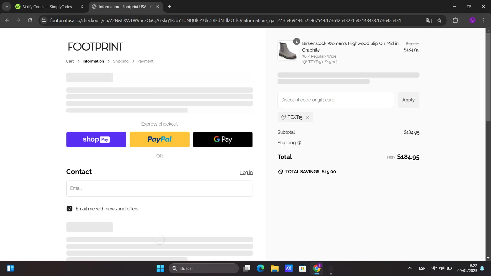
Task: Open the clock showing 8:22 09/01/2025
Action: point(467,268)
